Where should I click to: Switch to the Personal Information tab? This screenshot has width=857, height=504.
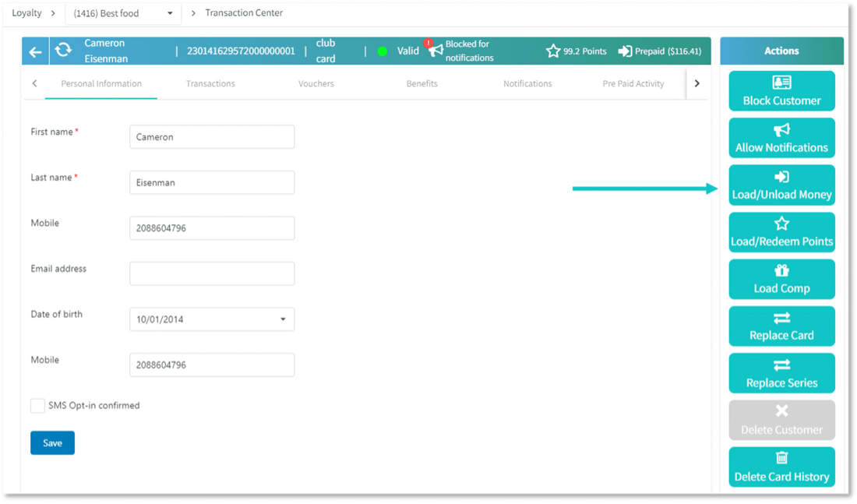[101, 83]
